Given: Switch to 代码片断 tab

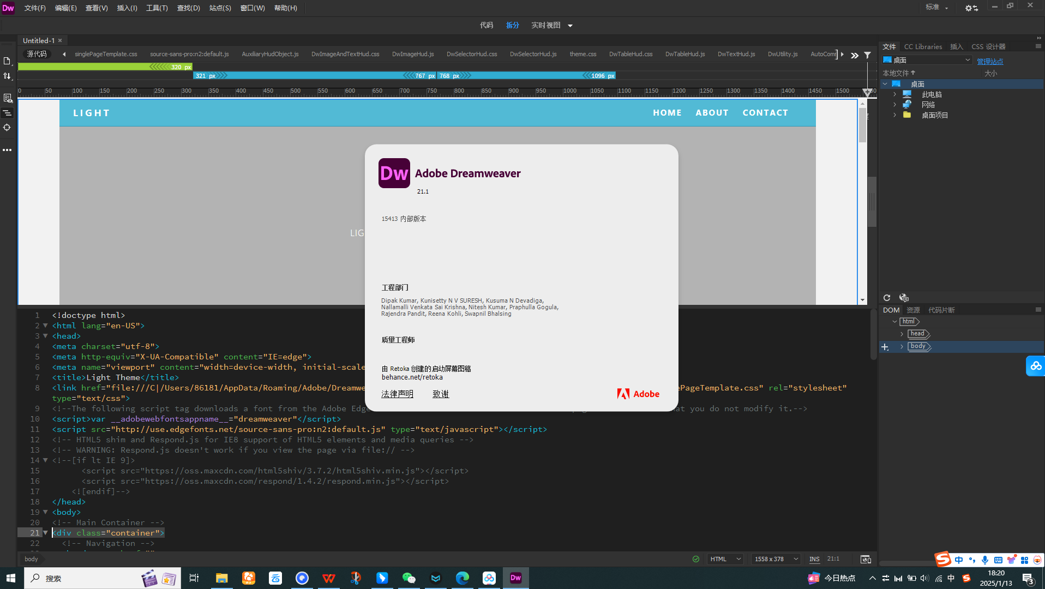Looking at the screenshot, I should click(x=941, y=310).
